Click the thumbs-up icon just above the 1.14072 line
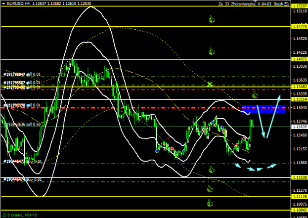 pos(212,51)
